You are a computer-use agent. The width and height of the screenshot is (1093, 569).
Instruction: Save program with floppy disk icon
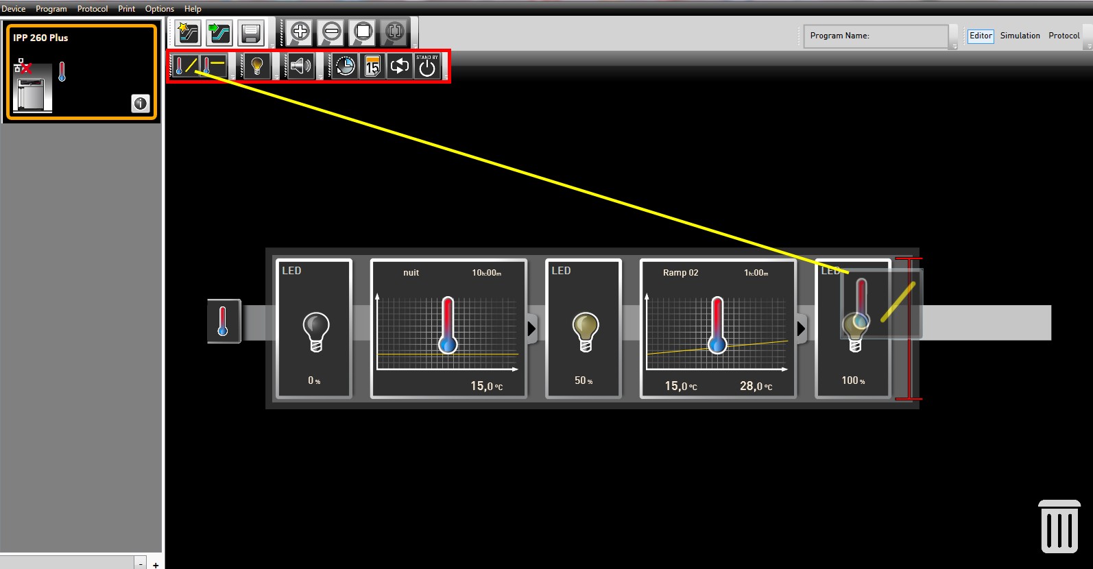[x=250, y=32]
